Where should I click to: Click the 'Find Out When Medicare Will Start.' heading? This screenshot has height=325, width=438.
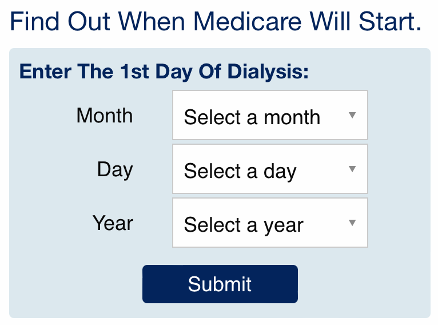pos(216,22)
